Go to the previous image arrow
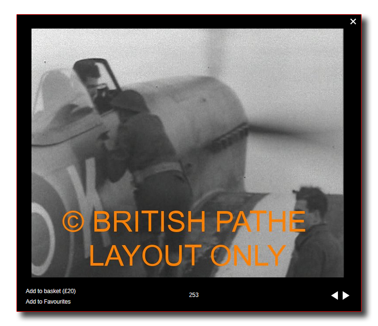This screenshot has height=326, width=378. tap(334, 295)
